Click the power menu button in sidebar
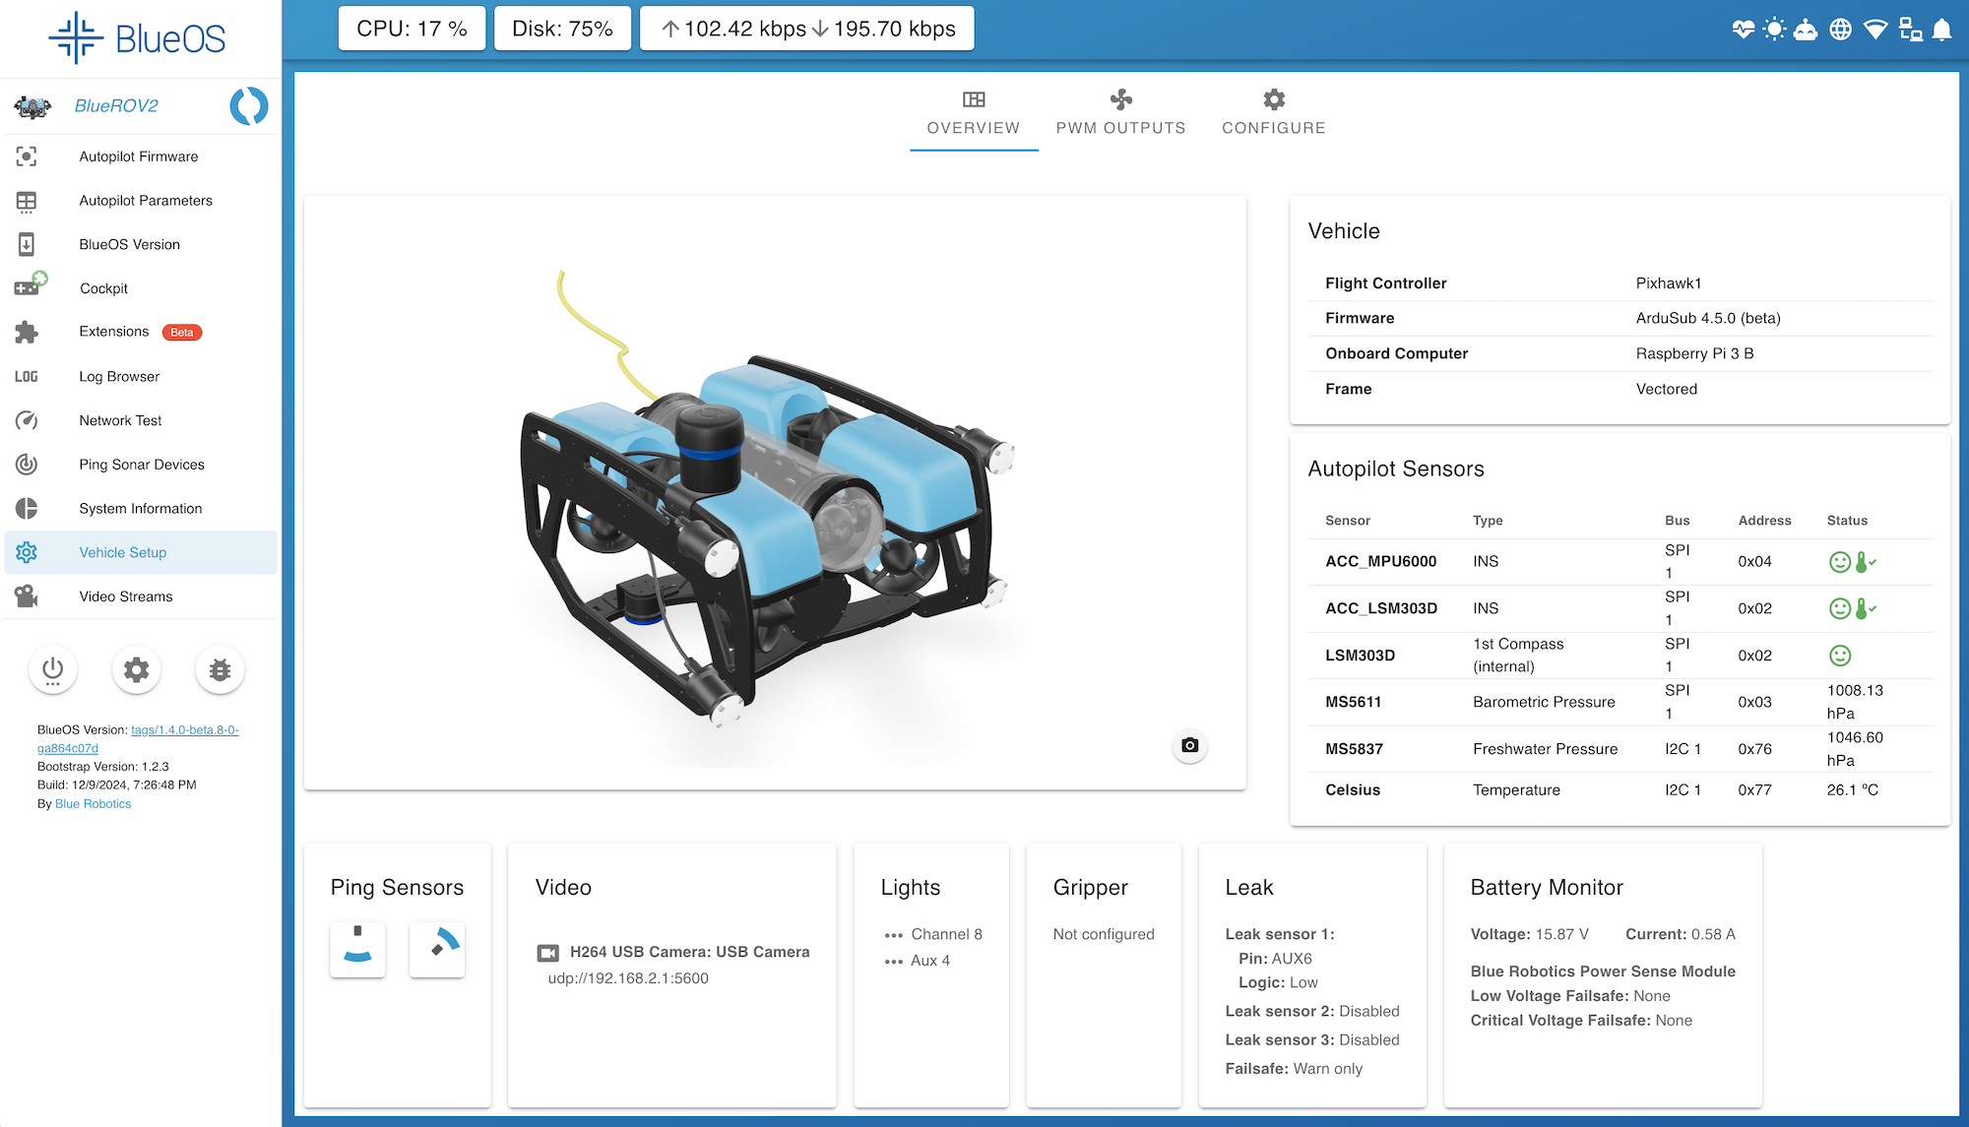 tap(52, 670)
